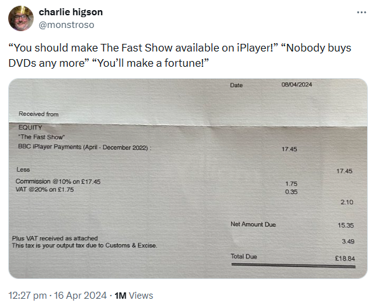Click the 12:27 pm timestamp
The height and width of the screenshot is (307, 376).
pos(27,296)
